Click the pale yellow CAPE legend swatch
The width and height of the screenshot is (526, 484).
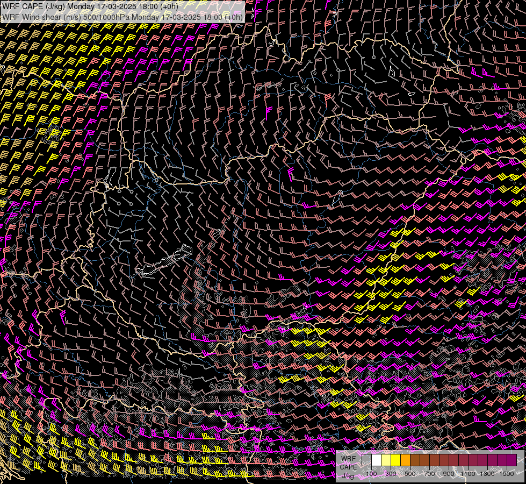386,460
